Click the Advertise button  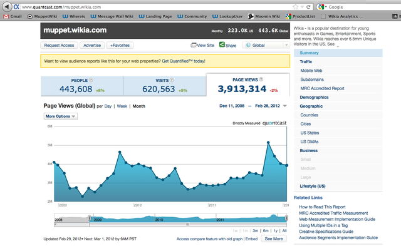point(92,45)
